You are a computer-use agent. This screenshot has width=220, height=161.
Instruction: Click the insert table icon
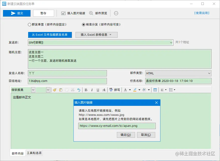[x=155, y=90]
